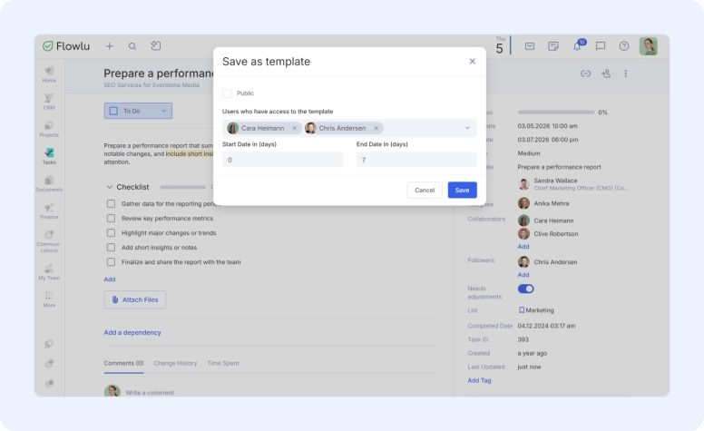704x431 pixels.
Task: Open notifications bell icon
Action: 578,45
